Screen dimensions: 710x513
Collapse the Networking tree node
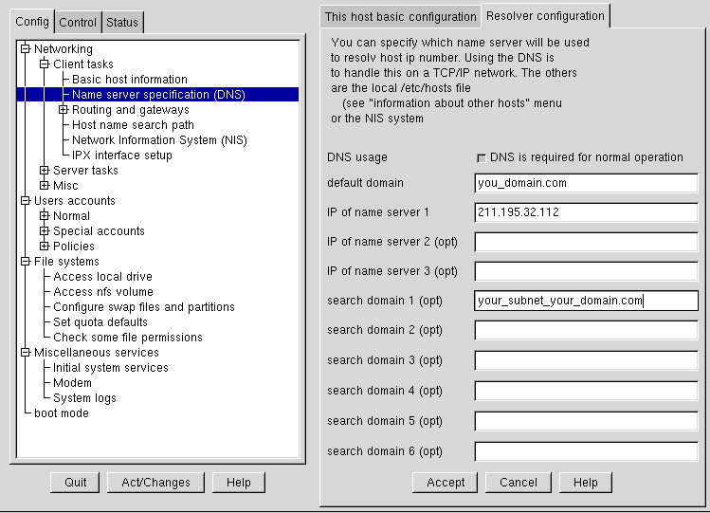pos(26,49)
